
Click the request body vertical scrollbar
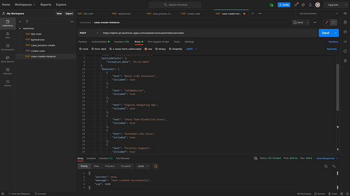coord(337,87)
